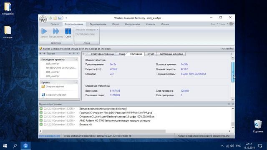Open the хендшейк desktop folder
The width and height of the screenshot is (267, 150).
point(8,8)
